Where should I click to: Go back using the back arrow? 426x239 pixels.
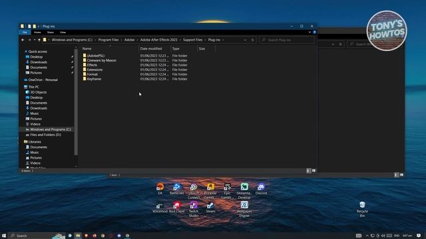point(23,40)
